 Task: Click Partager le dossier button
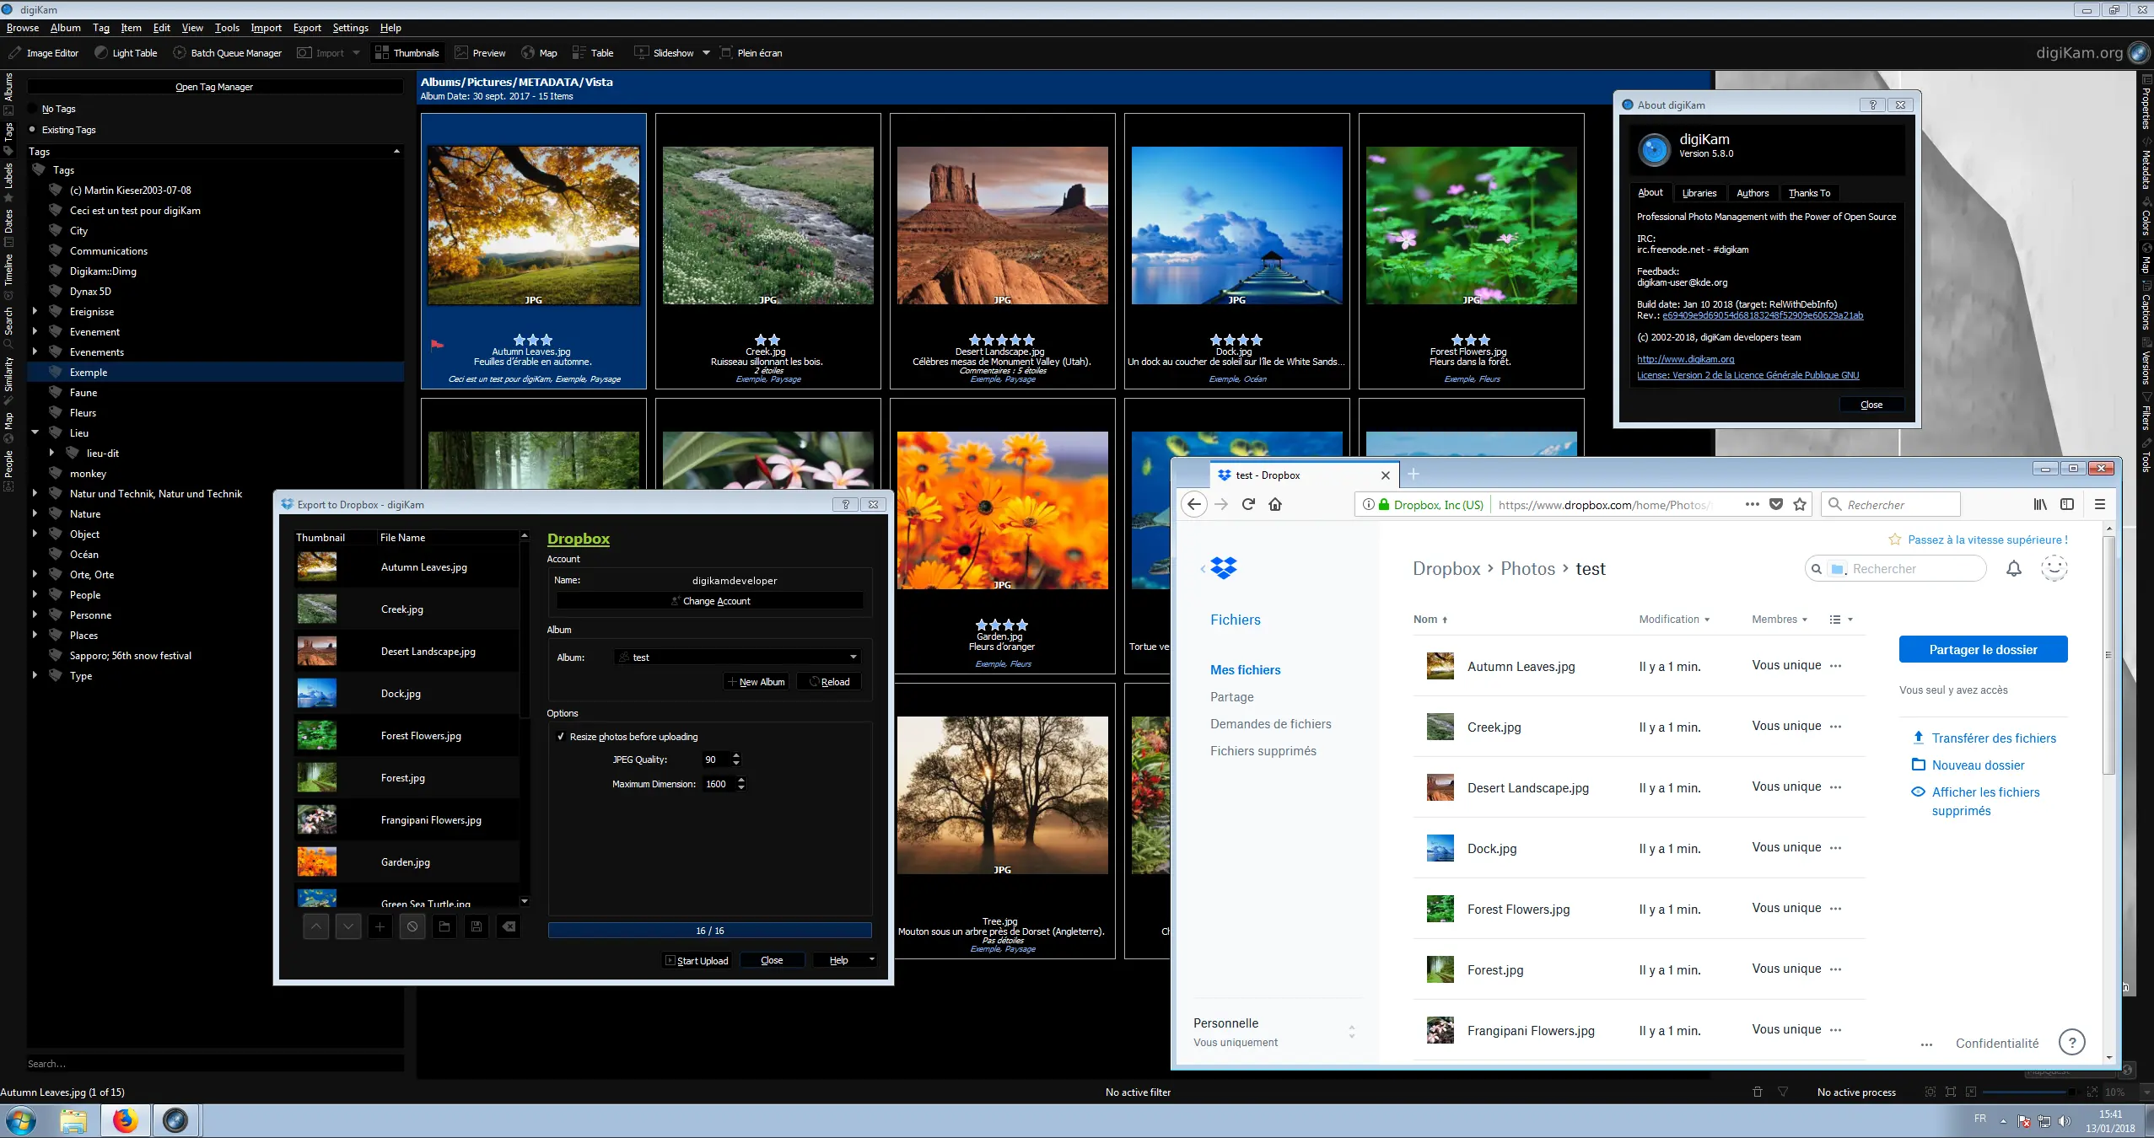[x=1983, y=650]
